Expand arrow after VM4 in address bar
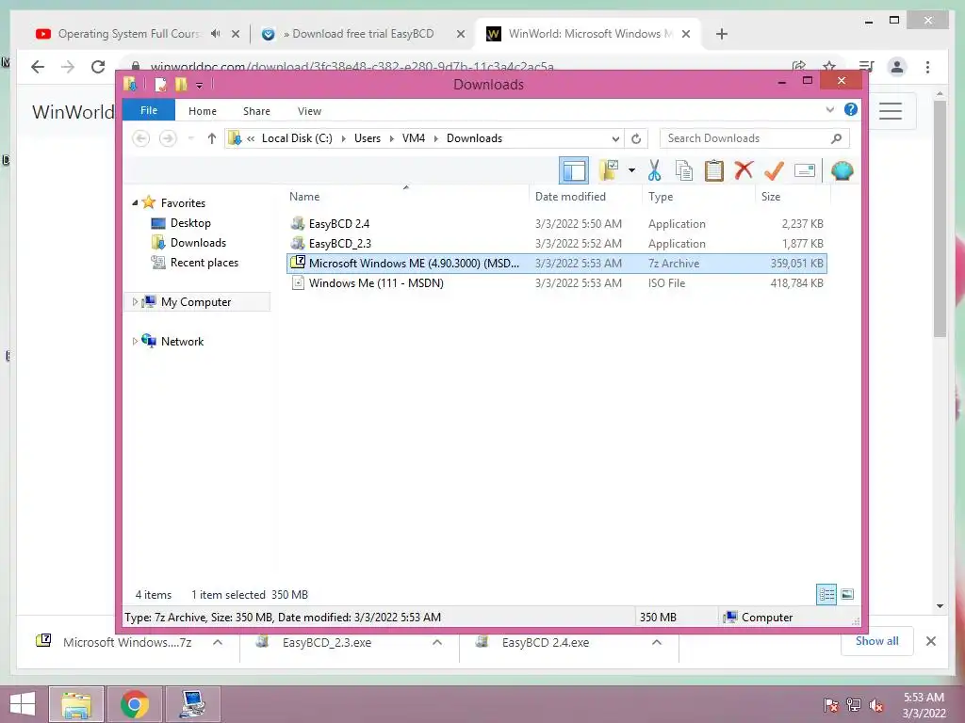This screenshot has width=965, height=723. pos(435,139)
